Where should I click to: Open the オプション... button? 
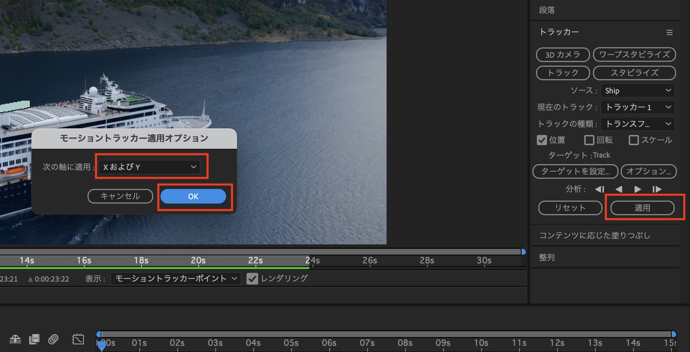coord(649,171)
